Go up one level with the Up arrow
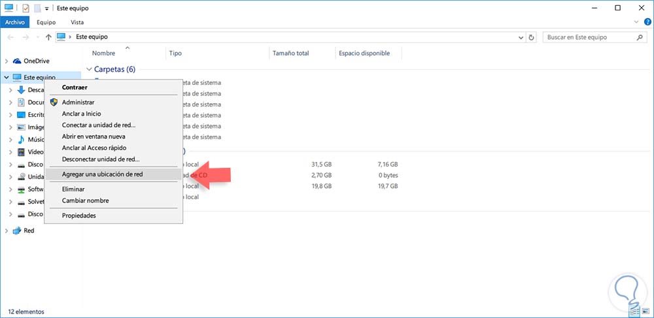654x318 pixels. click(48, 37)
